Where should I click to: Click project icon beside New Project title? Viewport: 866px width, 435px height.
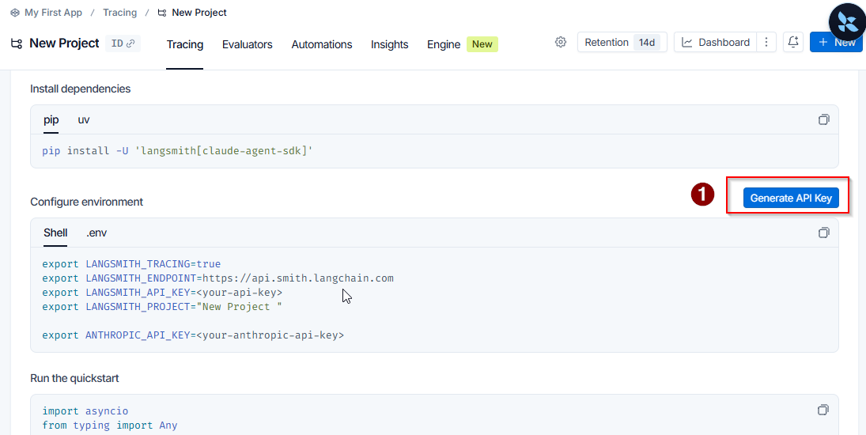tap(17, 43)
